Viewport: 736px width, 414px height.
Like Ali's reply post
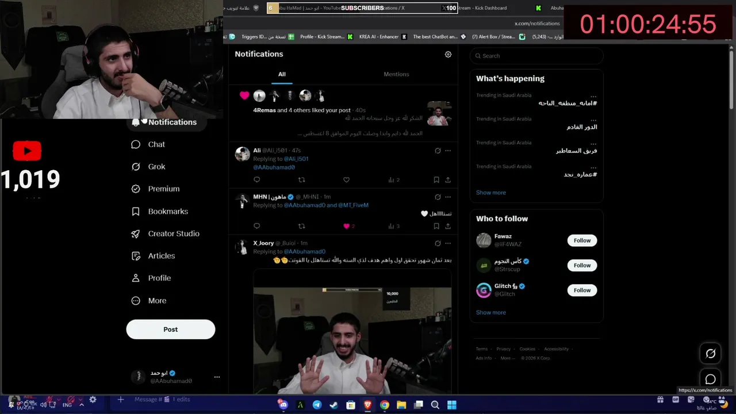click(346, 180)
